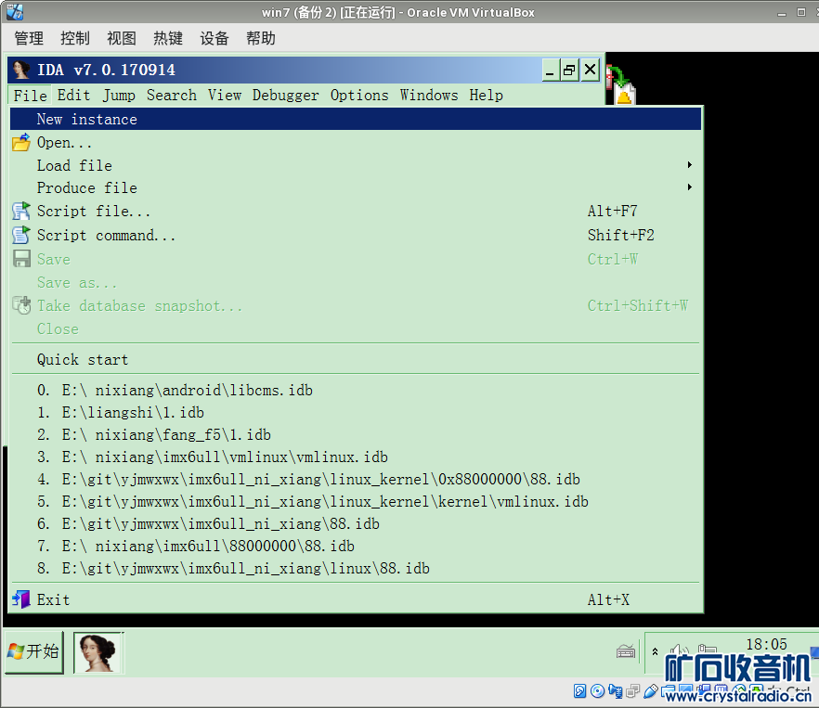Viewport: 819px width, 708px height.
Task: Open the IDA Jump menu
Action: click(x=119, y=95)
